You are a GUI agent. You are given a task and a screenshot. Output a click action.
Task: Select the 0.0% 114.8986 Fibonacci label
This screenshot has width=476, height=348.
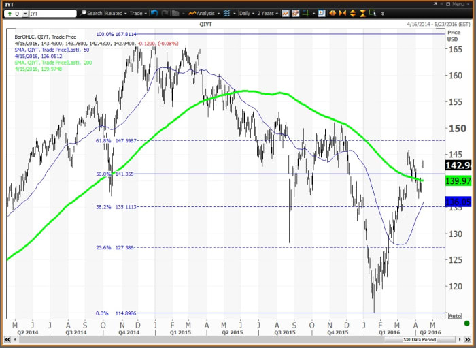[116, 313]
